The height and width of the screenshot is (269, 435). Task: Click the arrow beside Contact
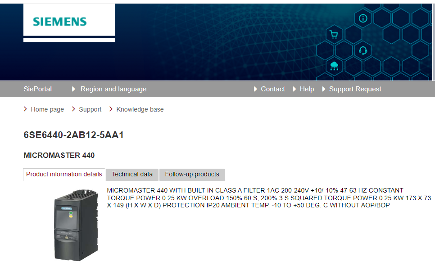(255, 89)
